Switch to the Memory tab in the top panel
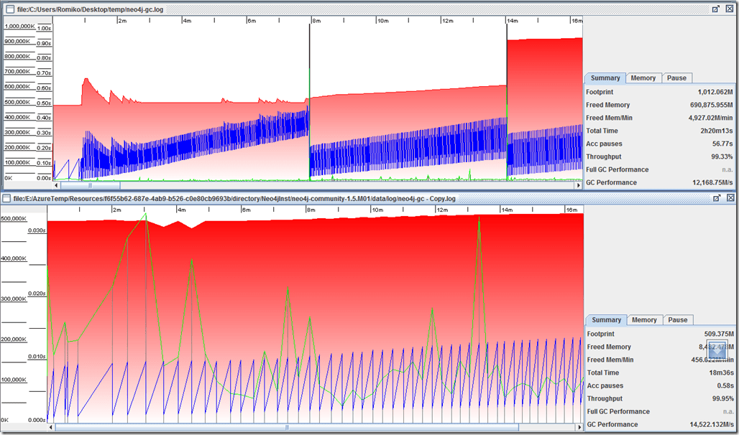Image resolution: width=739 pixels, height=435 pixels. tap(643, 78)
